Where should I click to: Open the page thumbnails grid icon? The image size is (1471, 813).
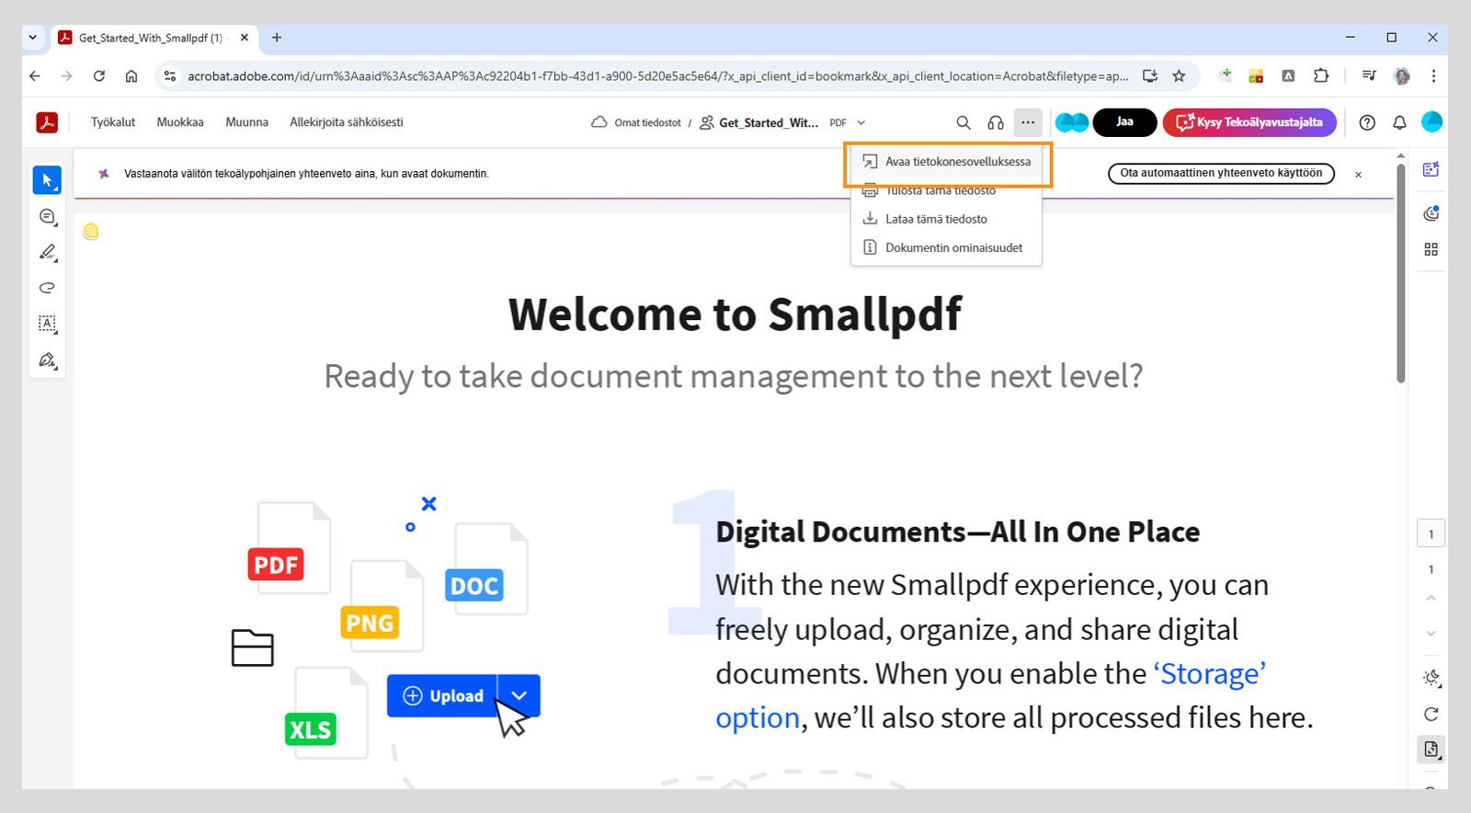(x=1431, y=249)
